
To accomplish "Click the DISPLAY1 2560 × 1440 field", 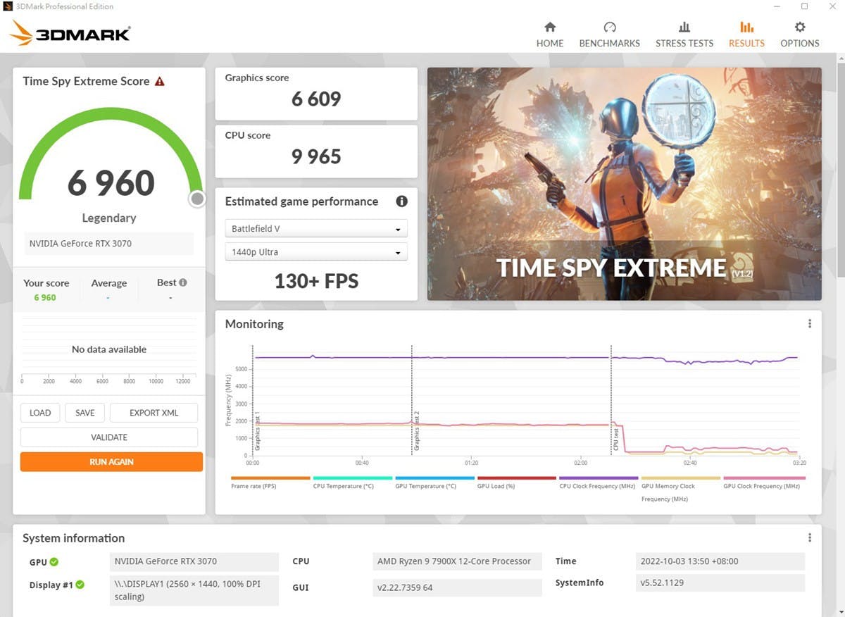I will [x=194, y=590].
